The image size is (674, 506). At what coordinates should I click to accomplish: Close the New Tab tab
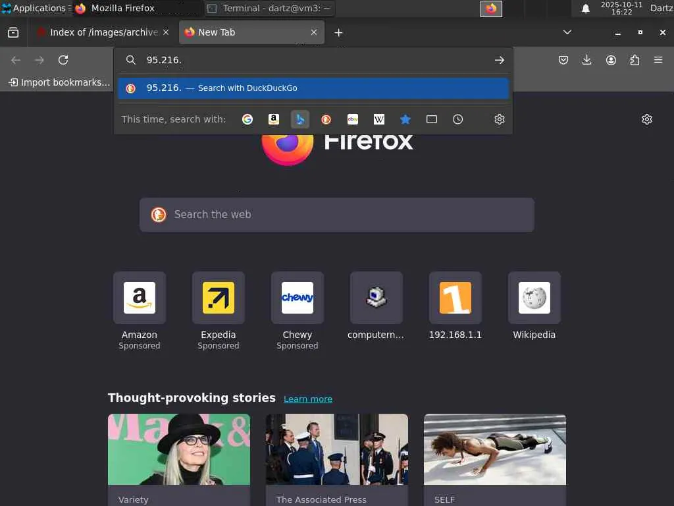click(314, 32)
